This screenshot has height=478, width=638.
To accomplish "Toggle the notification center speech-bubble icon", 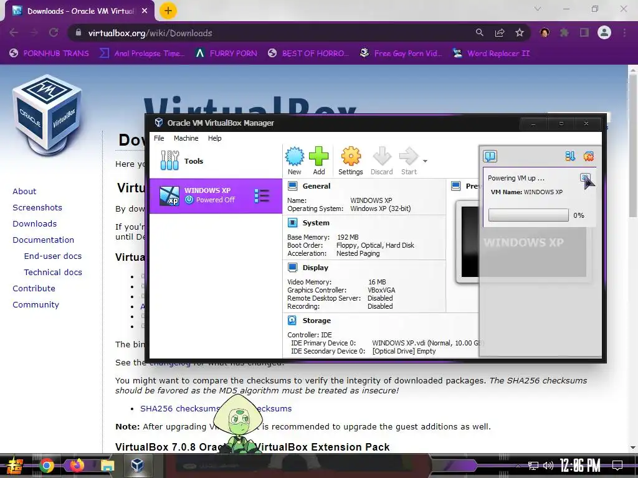I will pyautogui.click(x=490, y=156).
